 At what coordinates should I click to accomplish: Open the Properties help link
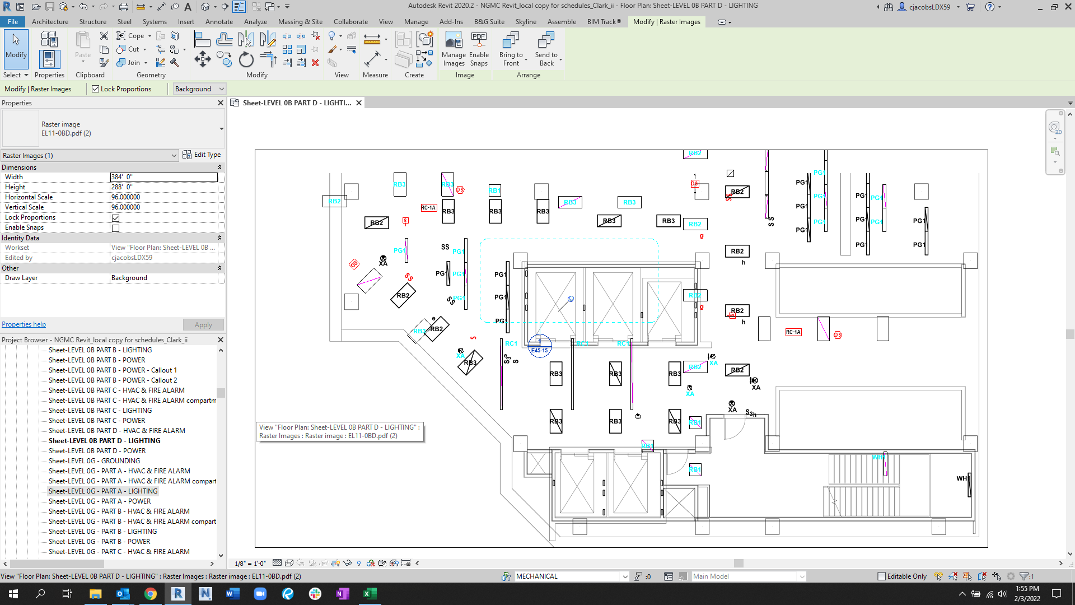[24, 324]
